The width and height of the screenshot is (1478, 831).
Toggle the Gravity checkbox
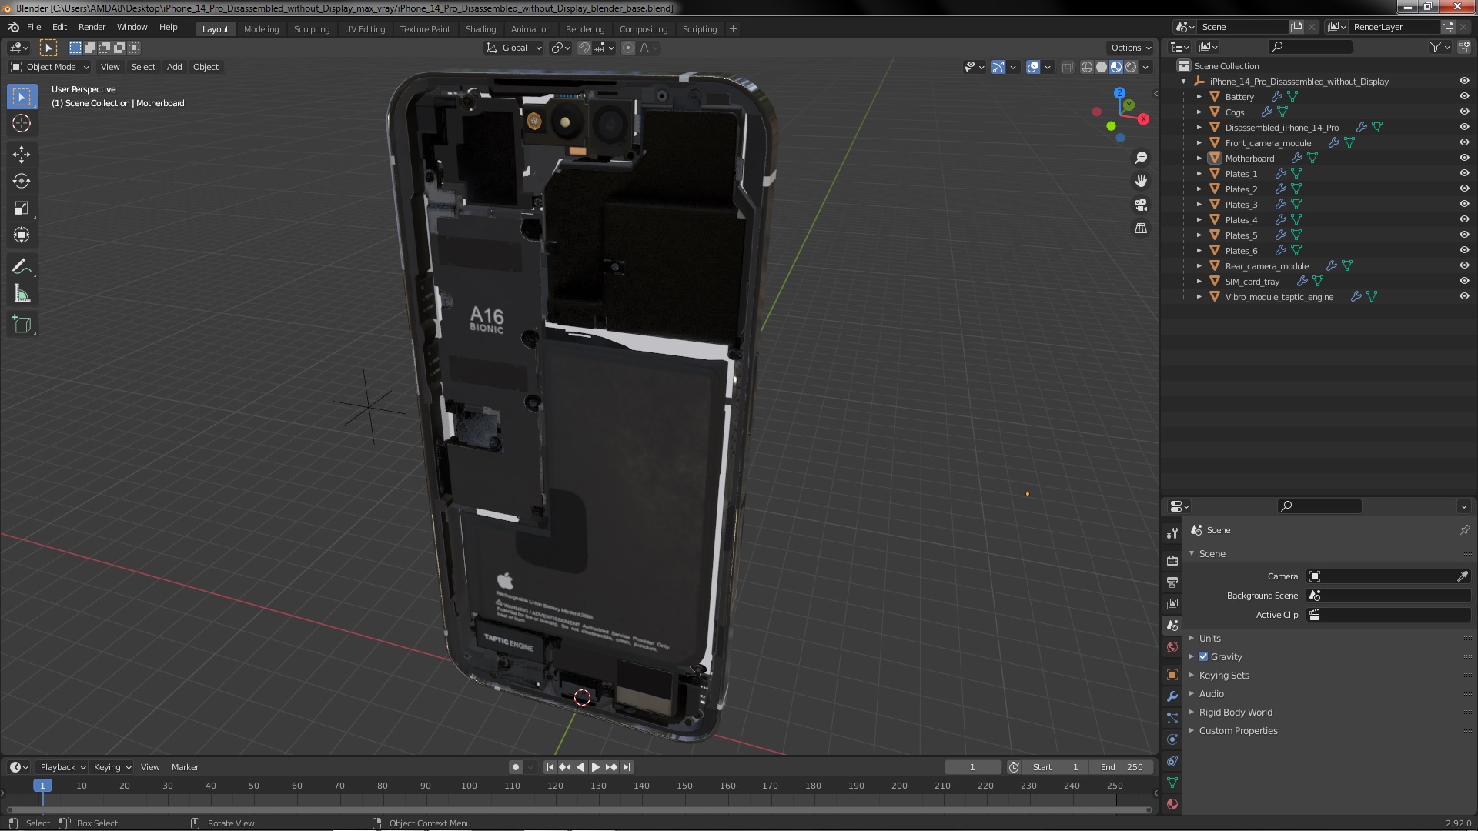click(1203, 657)
